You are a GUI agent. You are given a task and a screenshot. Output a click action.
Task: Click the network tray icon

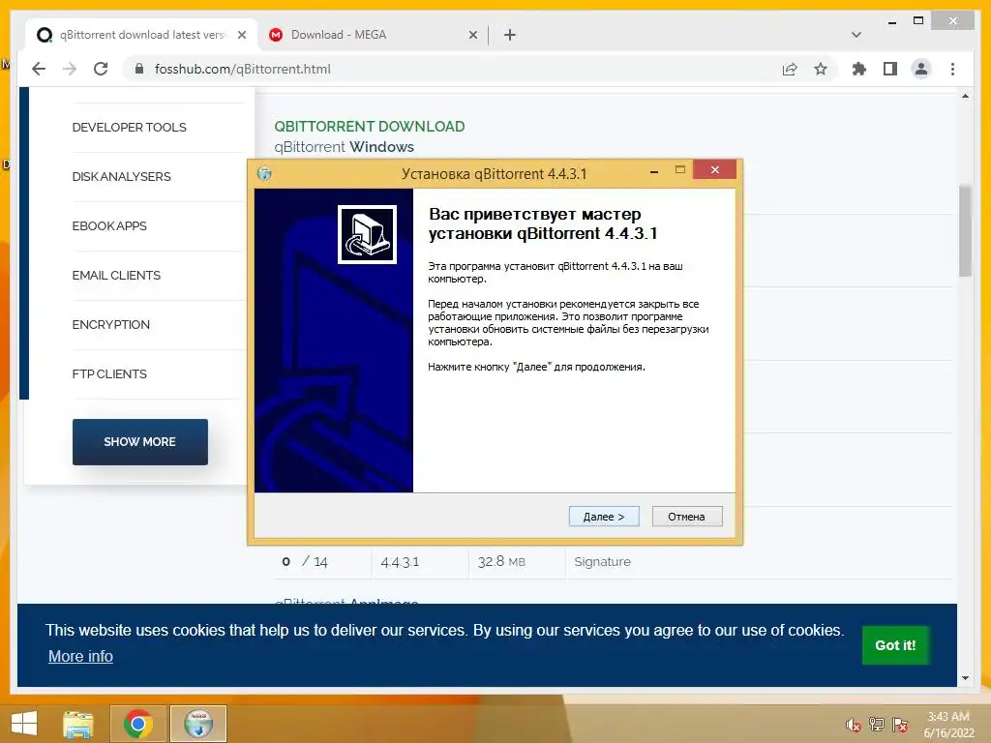point(877,725)
